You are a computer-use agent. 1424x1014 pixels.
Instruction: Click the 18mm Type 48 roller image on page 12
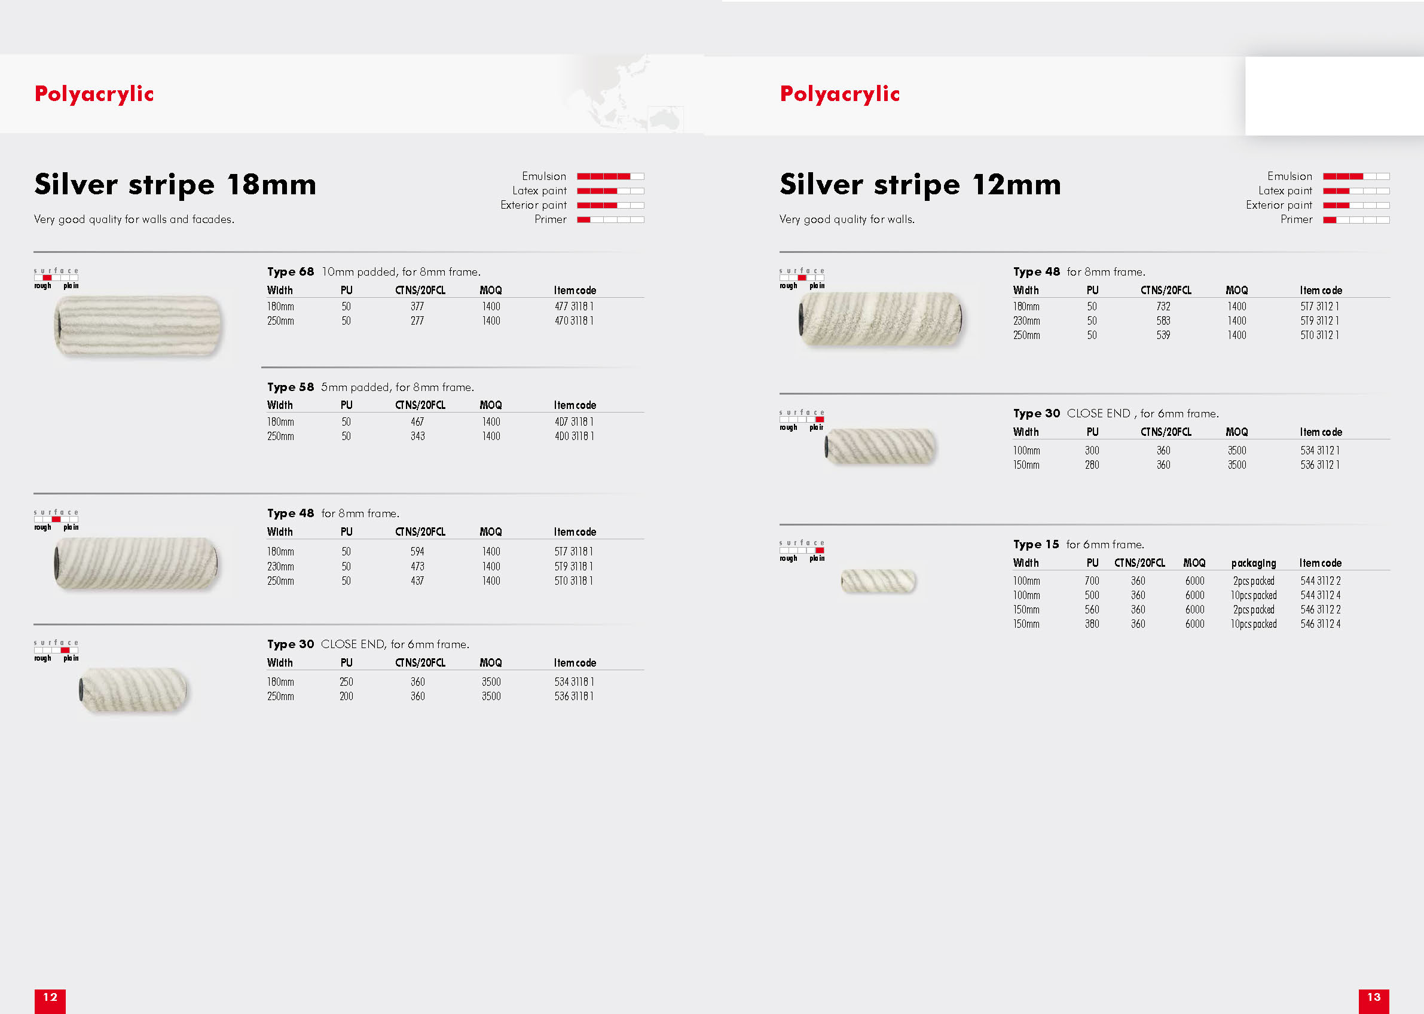point(136,563)
